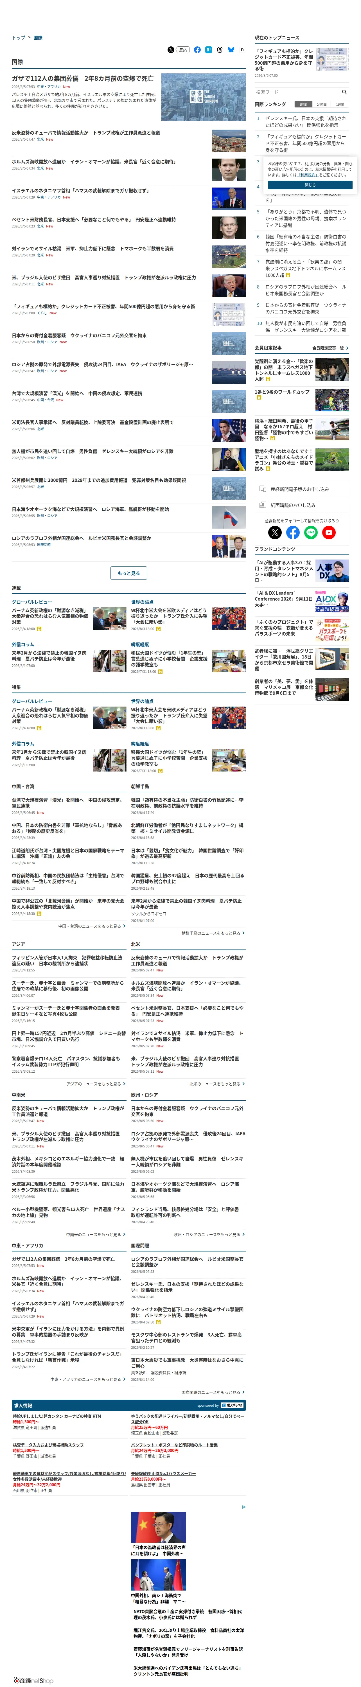
Task: Open 横浜・織田翔希、最後の甲子園 article
Action: click(284, 430)
